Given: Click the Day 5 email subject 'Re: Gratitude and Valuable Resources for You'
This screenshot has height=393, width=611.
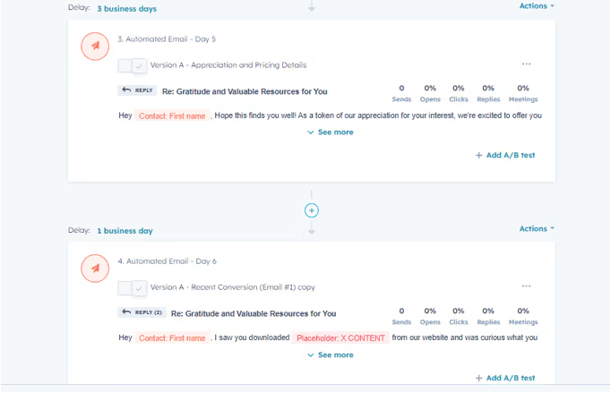Looking at the screenshot, I should coord(245,91).
